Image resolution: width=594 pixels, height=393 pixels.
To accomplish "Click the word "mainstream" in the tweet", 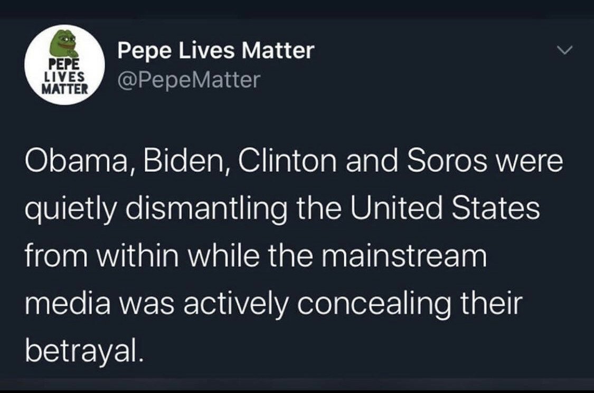I will 412,256.
